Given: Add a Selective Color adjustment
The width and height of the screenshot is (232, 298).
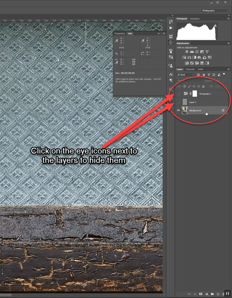Looking at the screenshot, I should (202, 63).
